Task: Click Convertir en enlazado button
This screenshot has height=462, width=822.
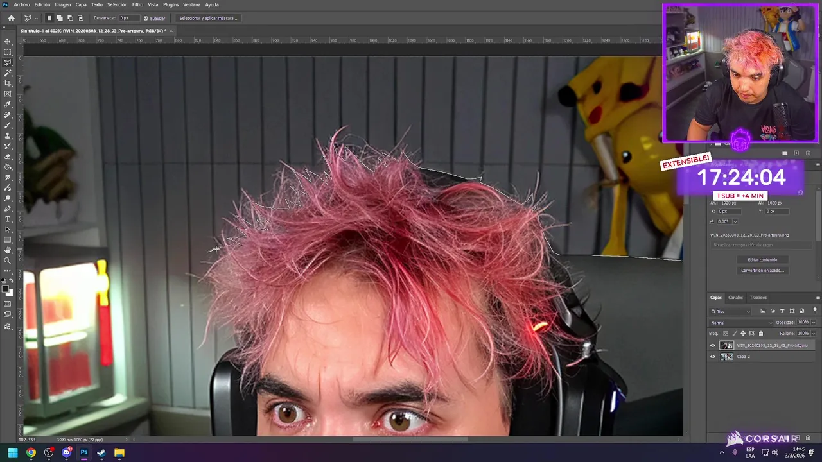Action: click(763, 271)
